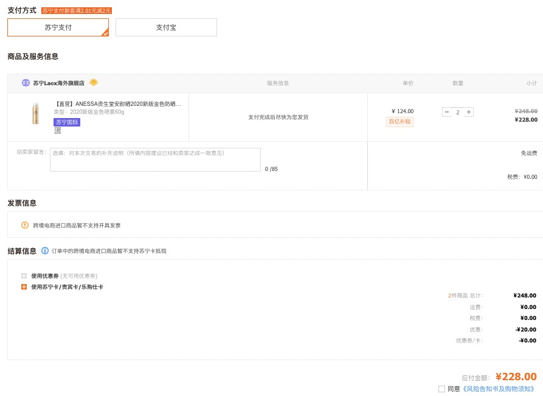
Task: Click the 苏宁支付新客满2.01元减2元 promo badge
Action: coord(77,11)
